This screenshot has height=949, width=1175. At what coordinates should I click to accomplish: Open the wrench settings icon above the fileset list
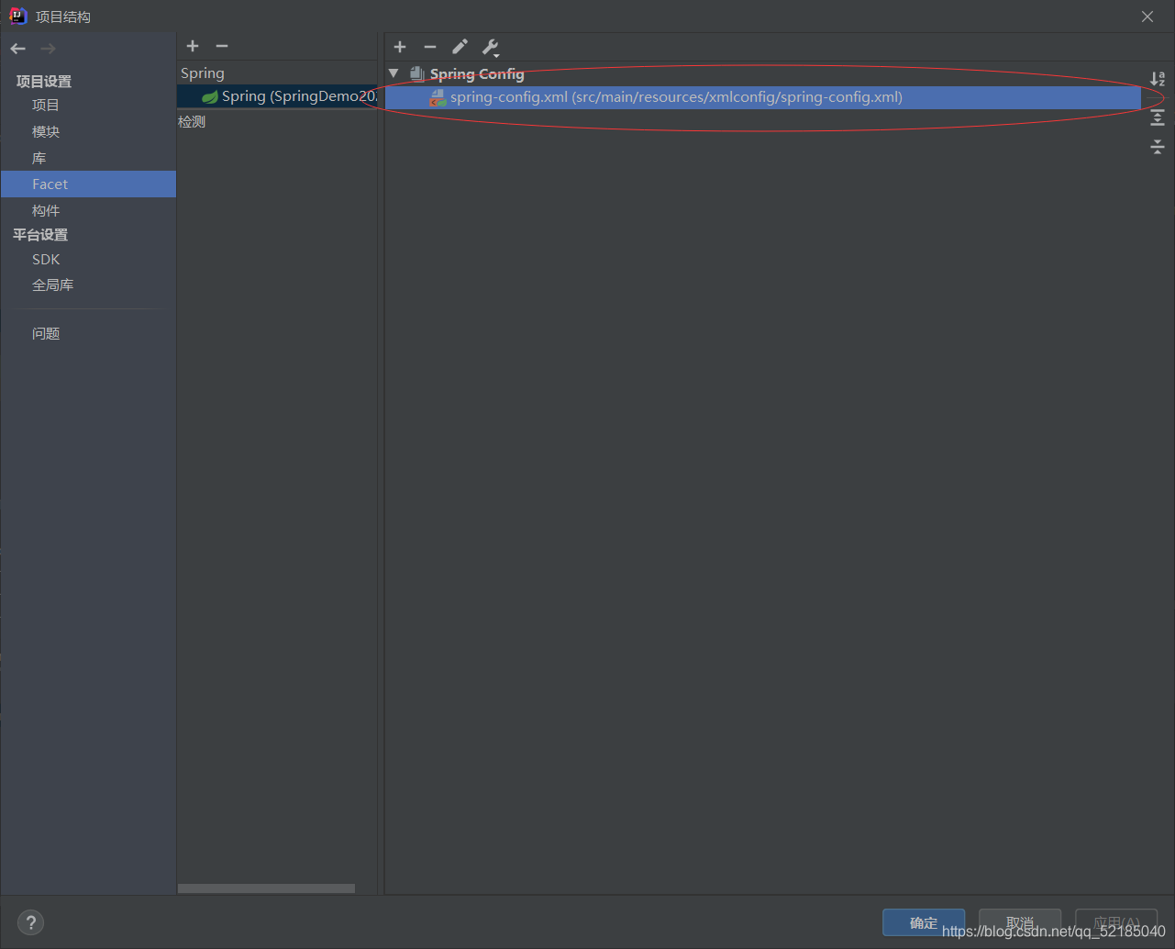(x=489, y=47)
